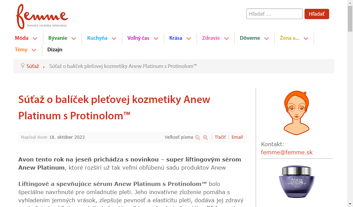Image resolution: width=353 pixels, height=207 pixels.
Task: Open the Móda menu item
Action: click(22, 38)
